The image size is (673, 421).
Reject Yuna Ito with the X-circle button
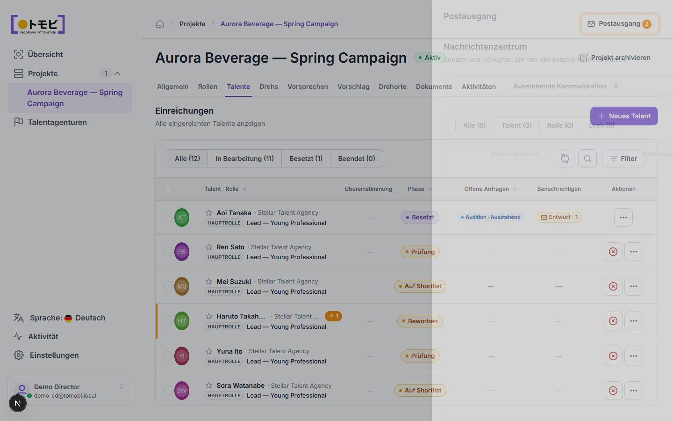[x=613, y=356]
